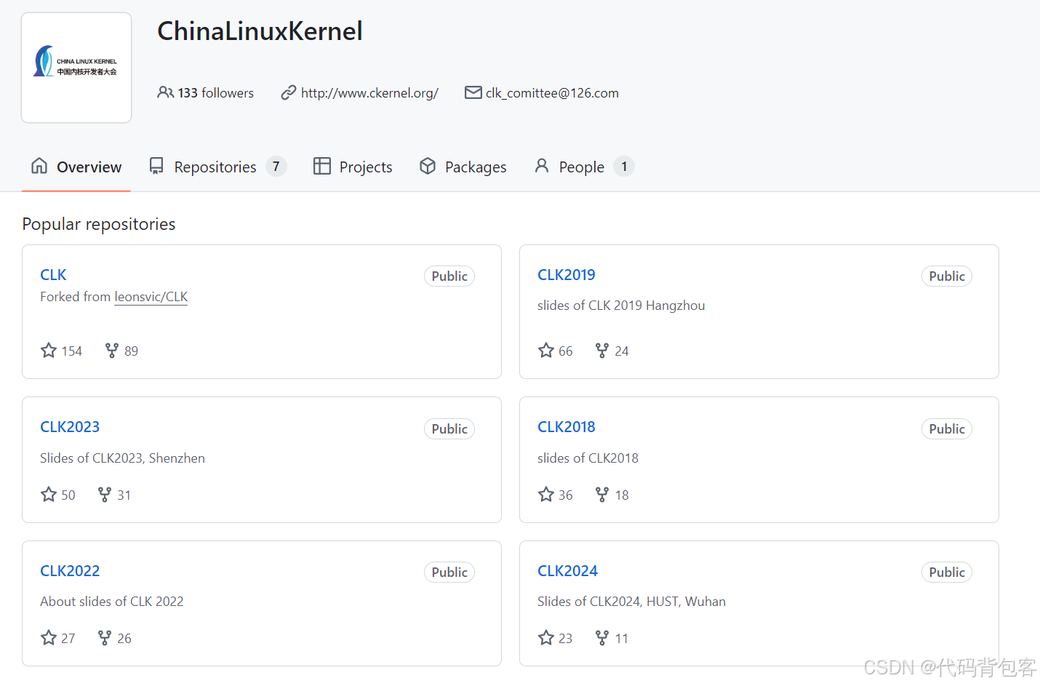
Task: Follow the leonsvic/CLK fork source link
Action: (151, 297)
